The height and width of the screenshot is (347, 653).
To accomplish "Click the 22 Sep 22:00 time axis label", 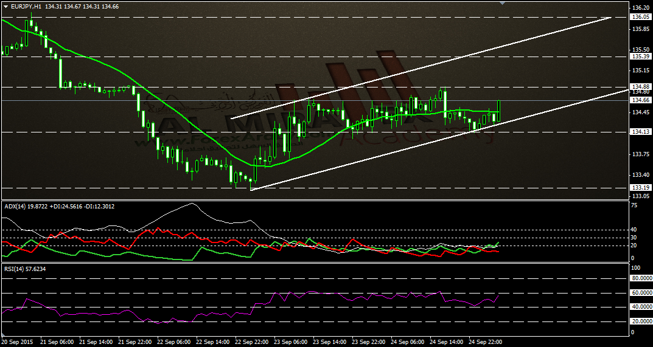I will (251, 342).
